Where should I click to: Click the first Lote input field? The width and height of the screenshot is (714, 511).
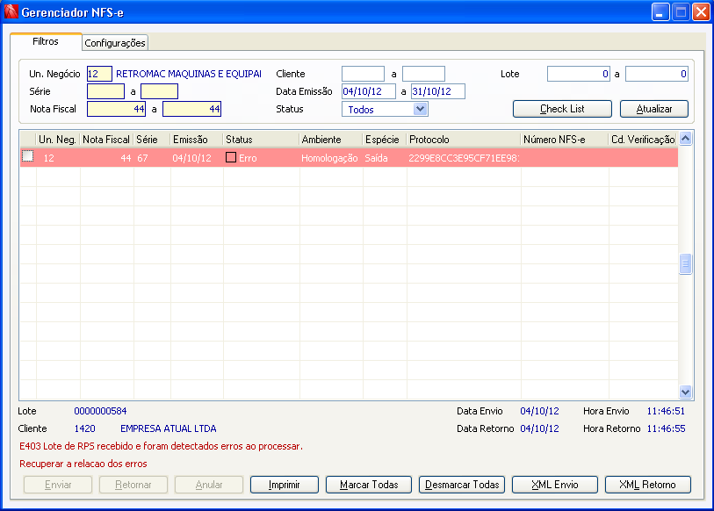coord(578,74)
